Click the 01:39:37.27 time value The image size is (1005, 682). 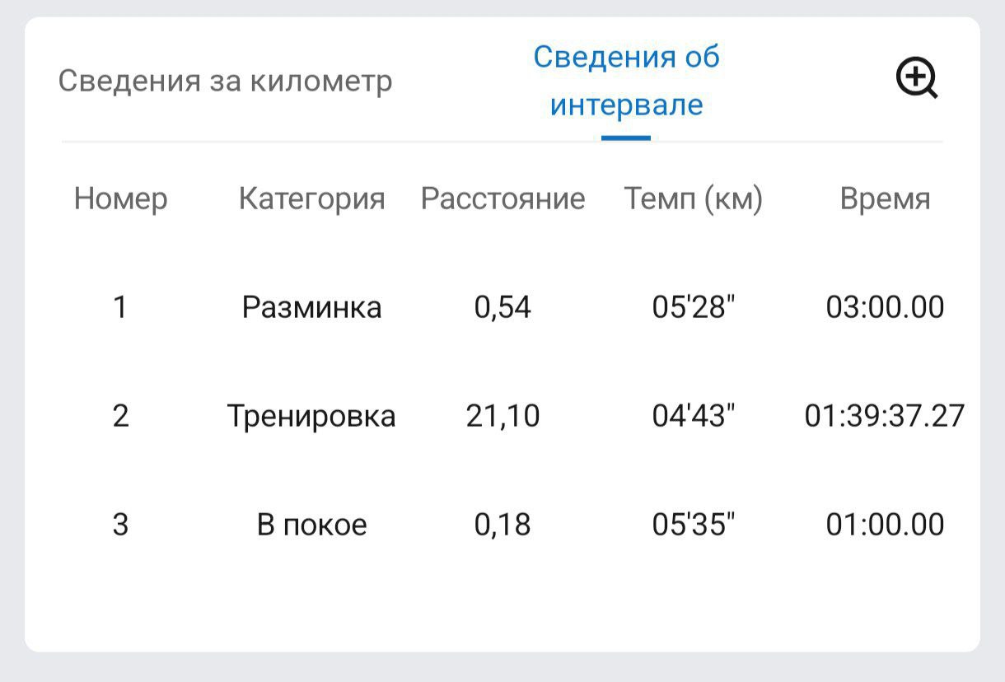tap(885, 416)
